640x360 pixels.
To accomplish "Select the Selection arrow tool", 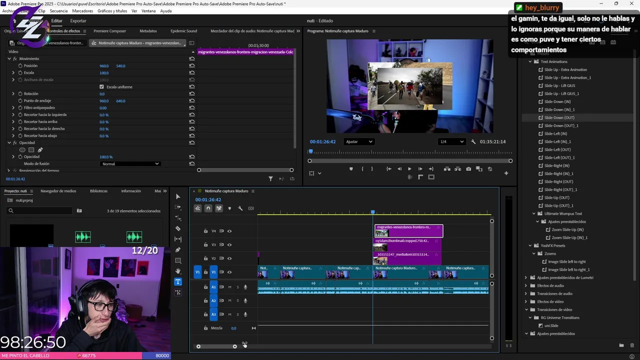I will 178,196.
